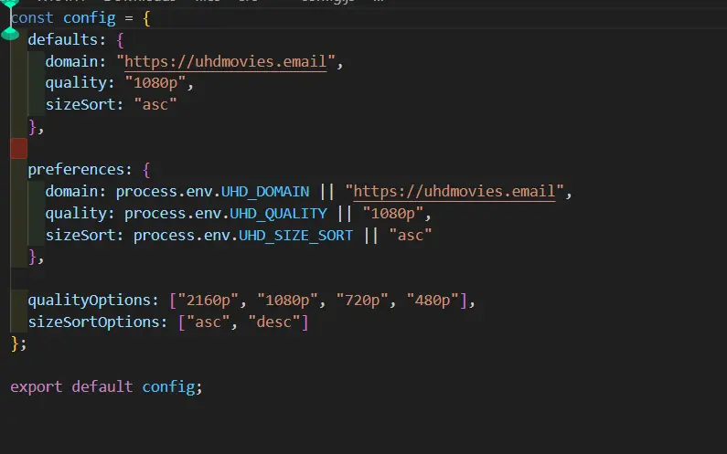Click "1080p" inside the qualityOptions array
Viewport: 727px width, 454px height.
coord(287,301)
